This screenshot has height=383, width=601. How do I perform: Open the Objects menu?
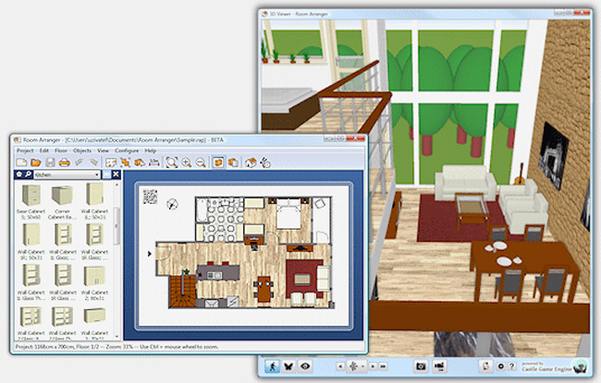pyautogui.click(x=82, y=150)
